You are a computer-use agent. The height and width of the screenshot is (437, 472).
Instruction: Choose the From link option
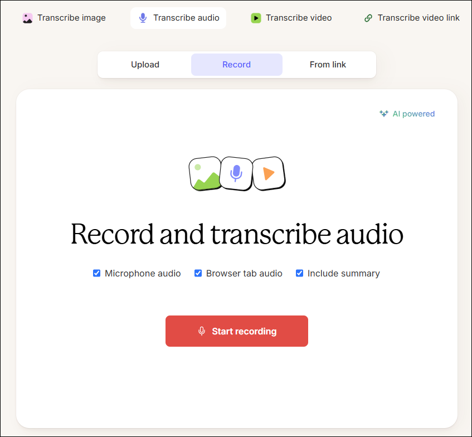pyautogui.click(x=328, y=65)
